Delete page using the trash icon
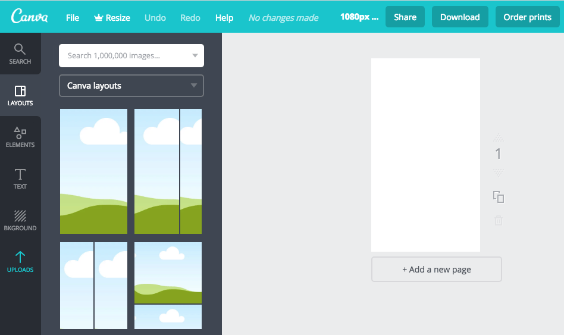This screenshot has height=335, width=564. 499,221
